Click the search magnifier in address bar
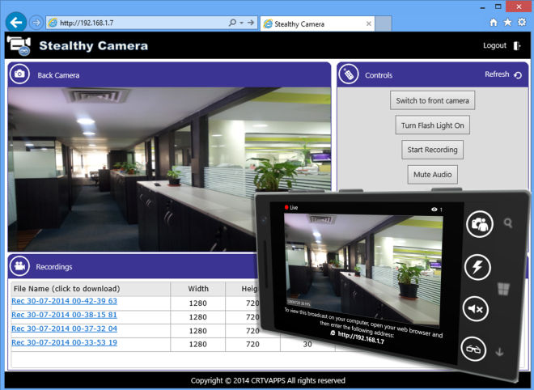534x390 pixels. point(232,23)
